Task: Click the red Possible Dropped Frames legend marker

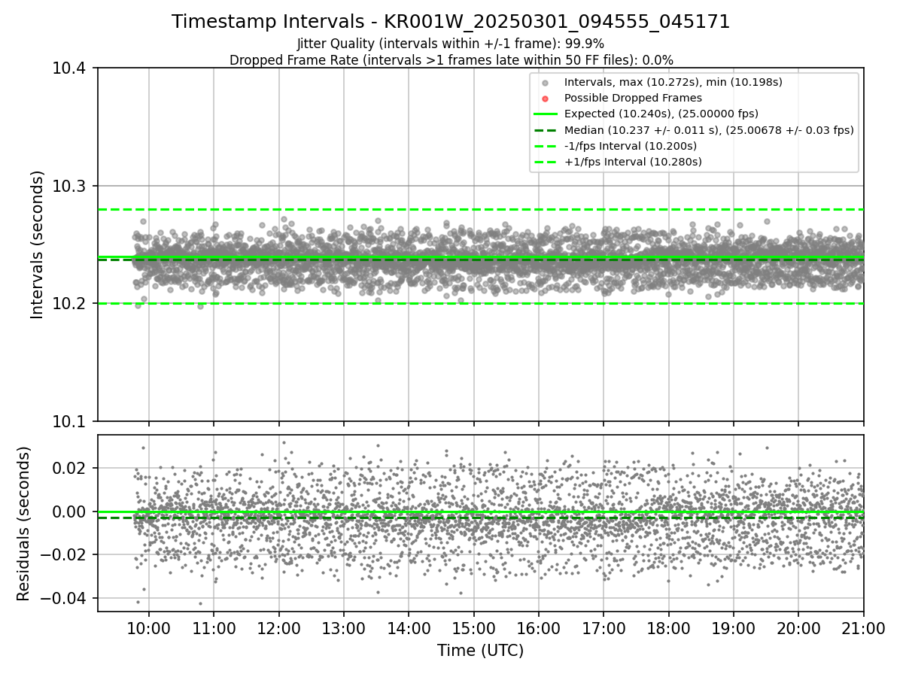Action: click(x=546, y=99)
